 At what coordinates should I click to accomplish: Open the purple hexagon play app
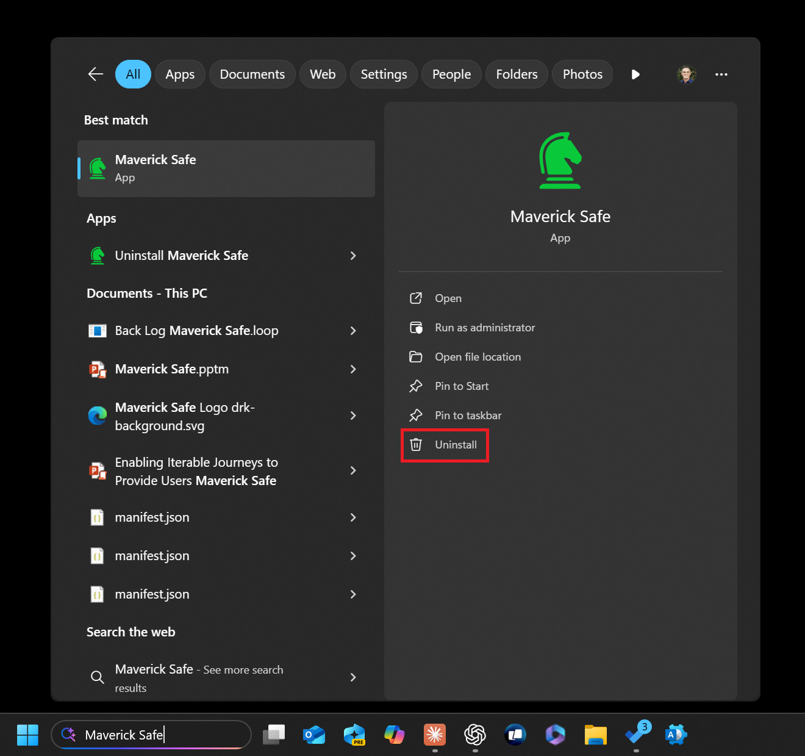pos(556,735)
